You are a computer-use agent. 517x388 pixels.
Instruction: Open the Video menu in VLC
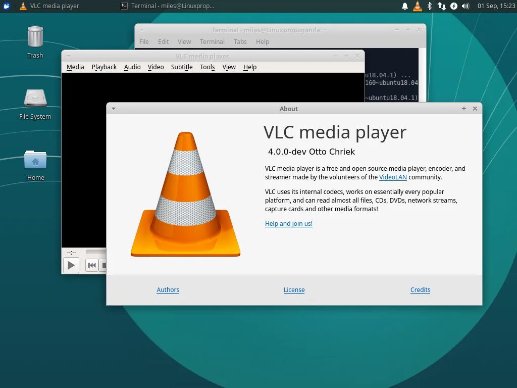pos(156,67)
